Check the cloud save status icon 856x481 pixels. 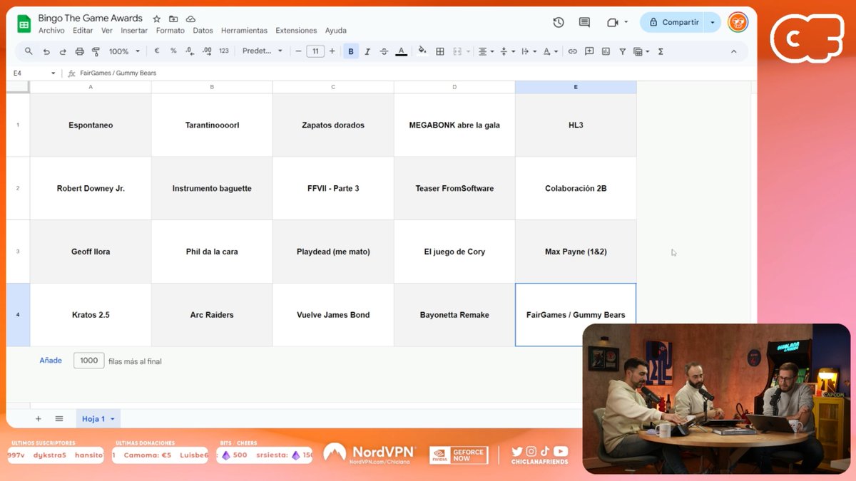[190, 19]
